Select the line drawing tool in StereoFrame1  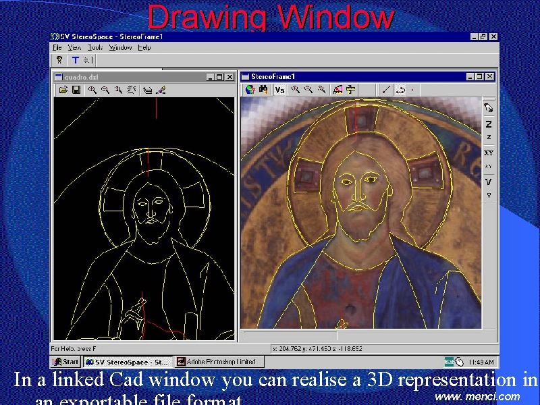pyautogui.click(x=386, y=90)
